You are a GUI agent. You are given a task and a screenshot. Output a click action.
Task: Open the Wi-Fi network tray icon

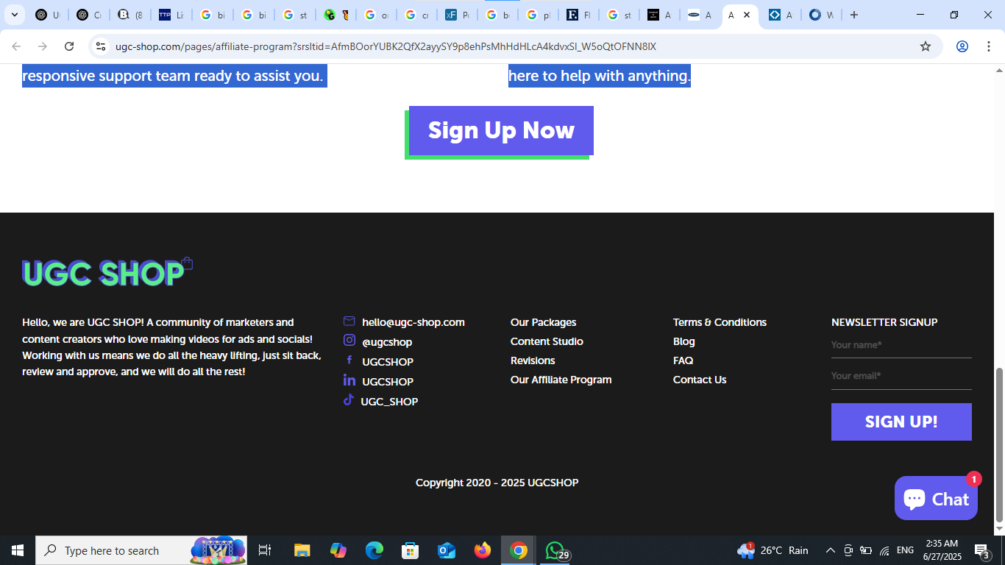point(884,550)
